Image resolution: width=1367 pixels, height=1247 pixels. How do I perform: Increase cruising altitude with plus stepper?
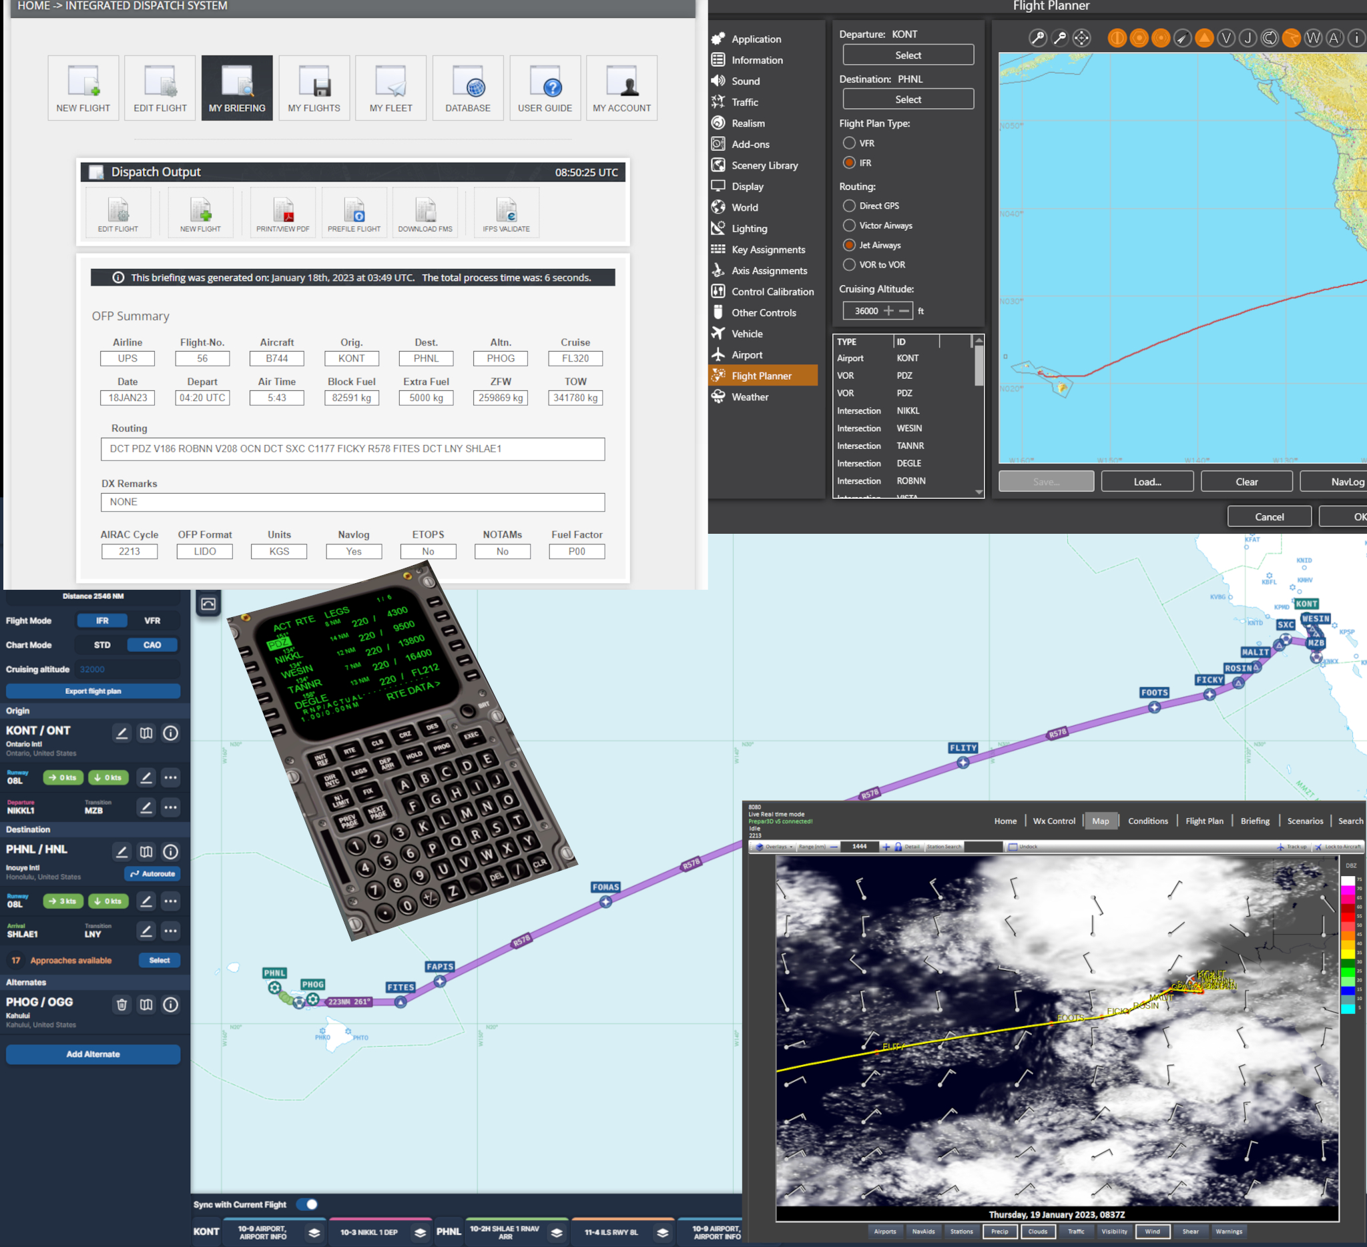pos(888,311)
